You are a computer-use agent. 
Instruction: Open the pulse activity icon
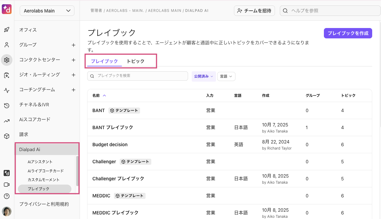pyautogui.click(x=7, y=90)
